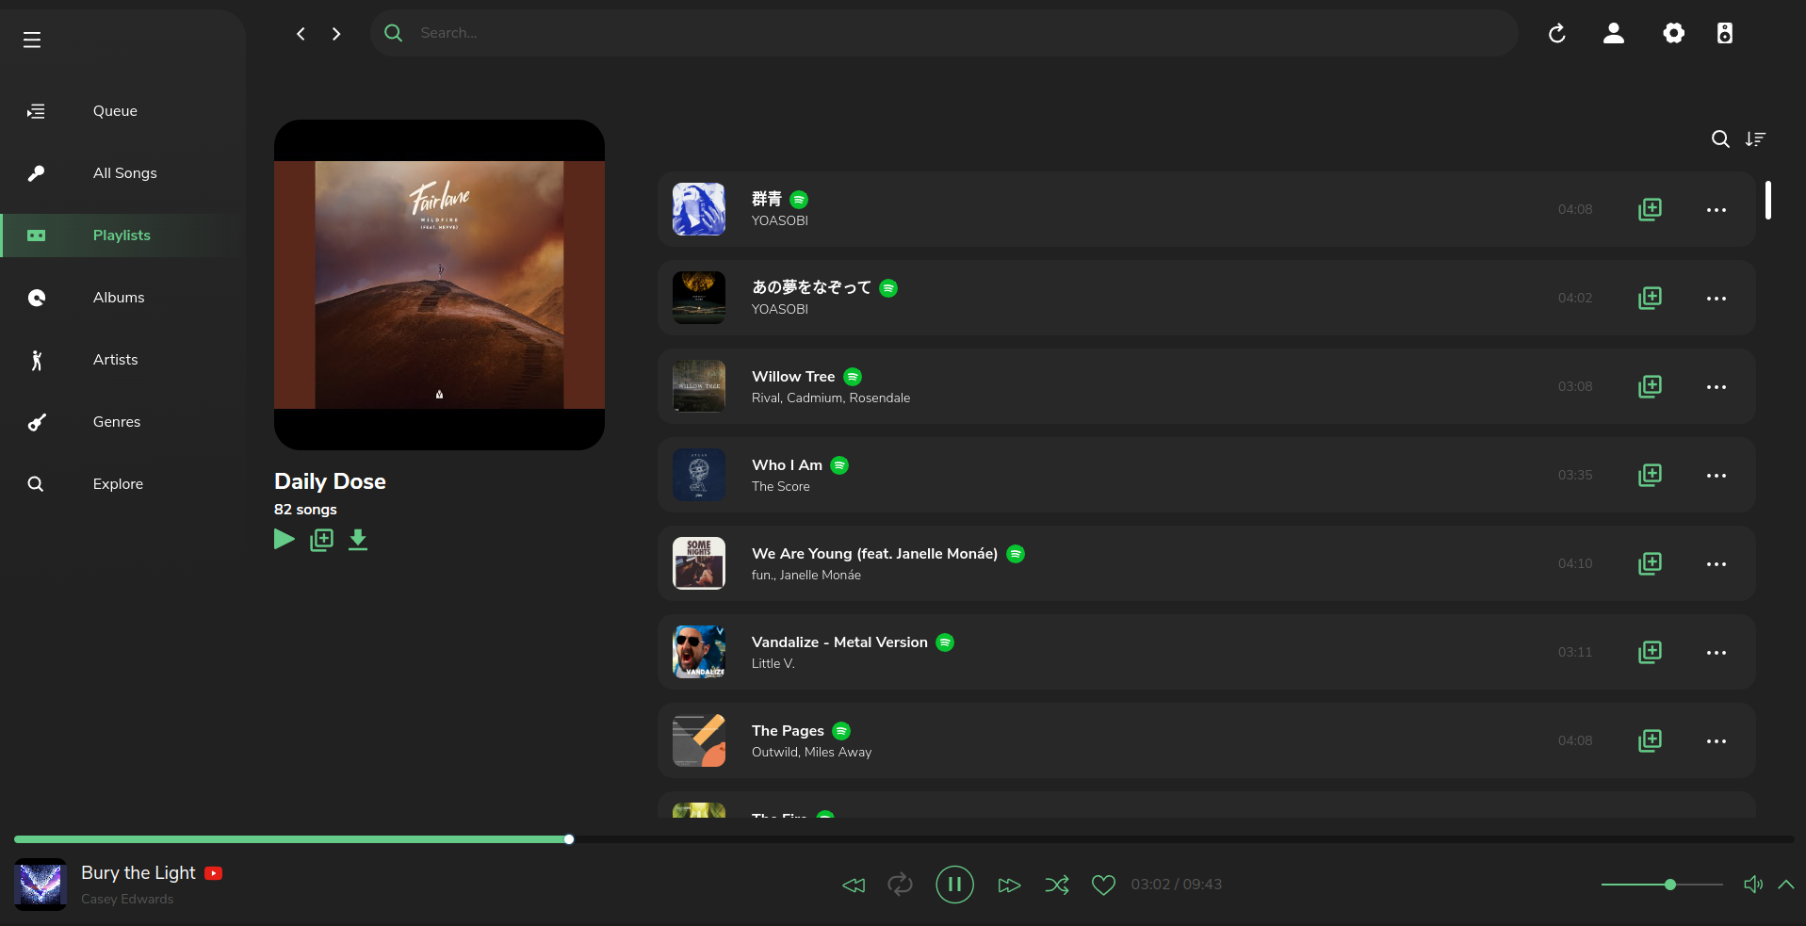This screenshot has width=1806, height=926.
Task: Add Willow Tree to the queue
Action: (x=1650, y=387)
